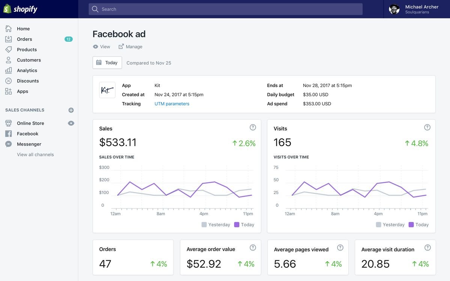Viewport: 450px width, 281px height.
Task: Click the Manage external link
Action: pyautogui.click(x=131, y=47)
